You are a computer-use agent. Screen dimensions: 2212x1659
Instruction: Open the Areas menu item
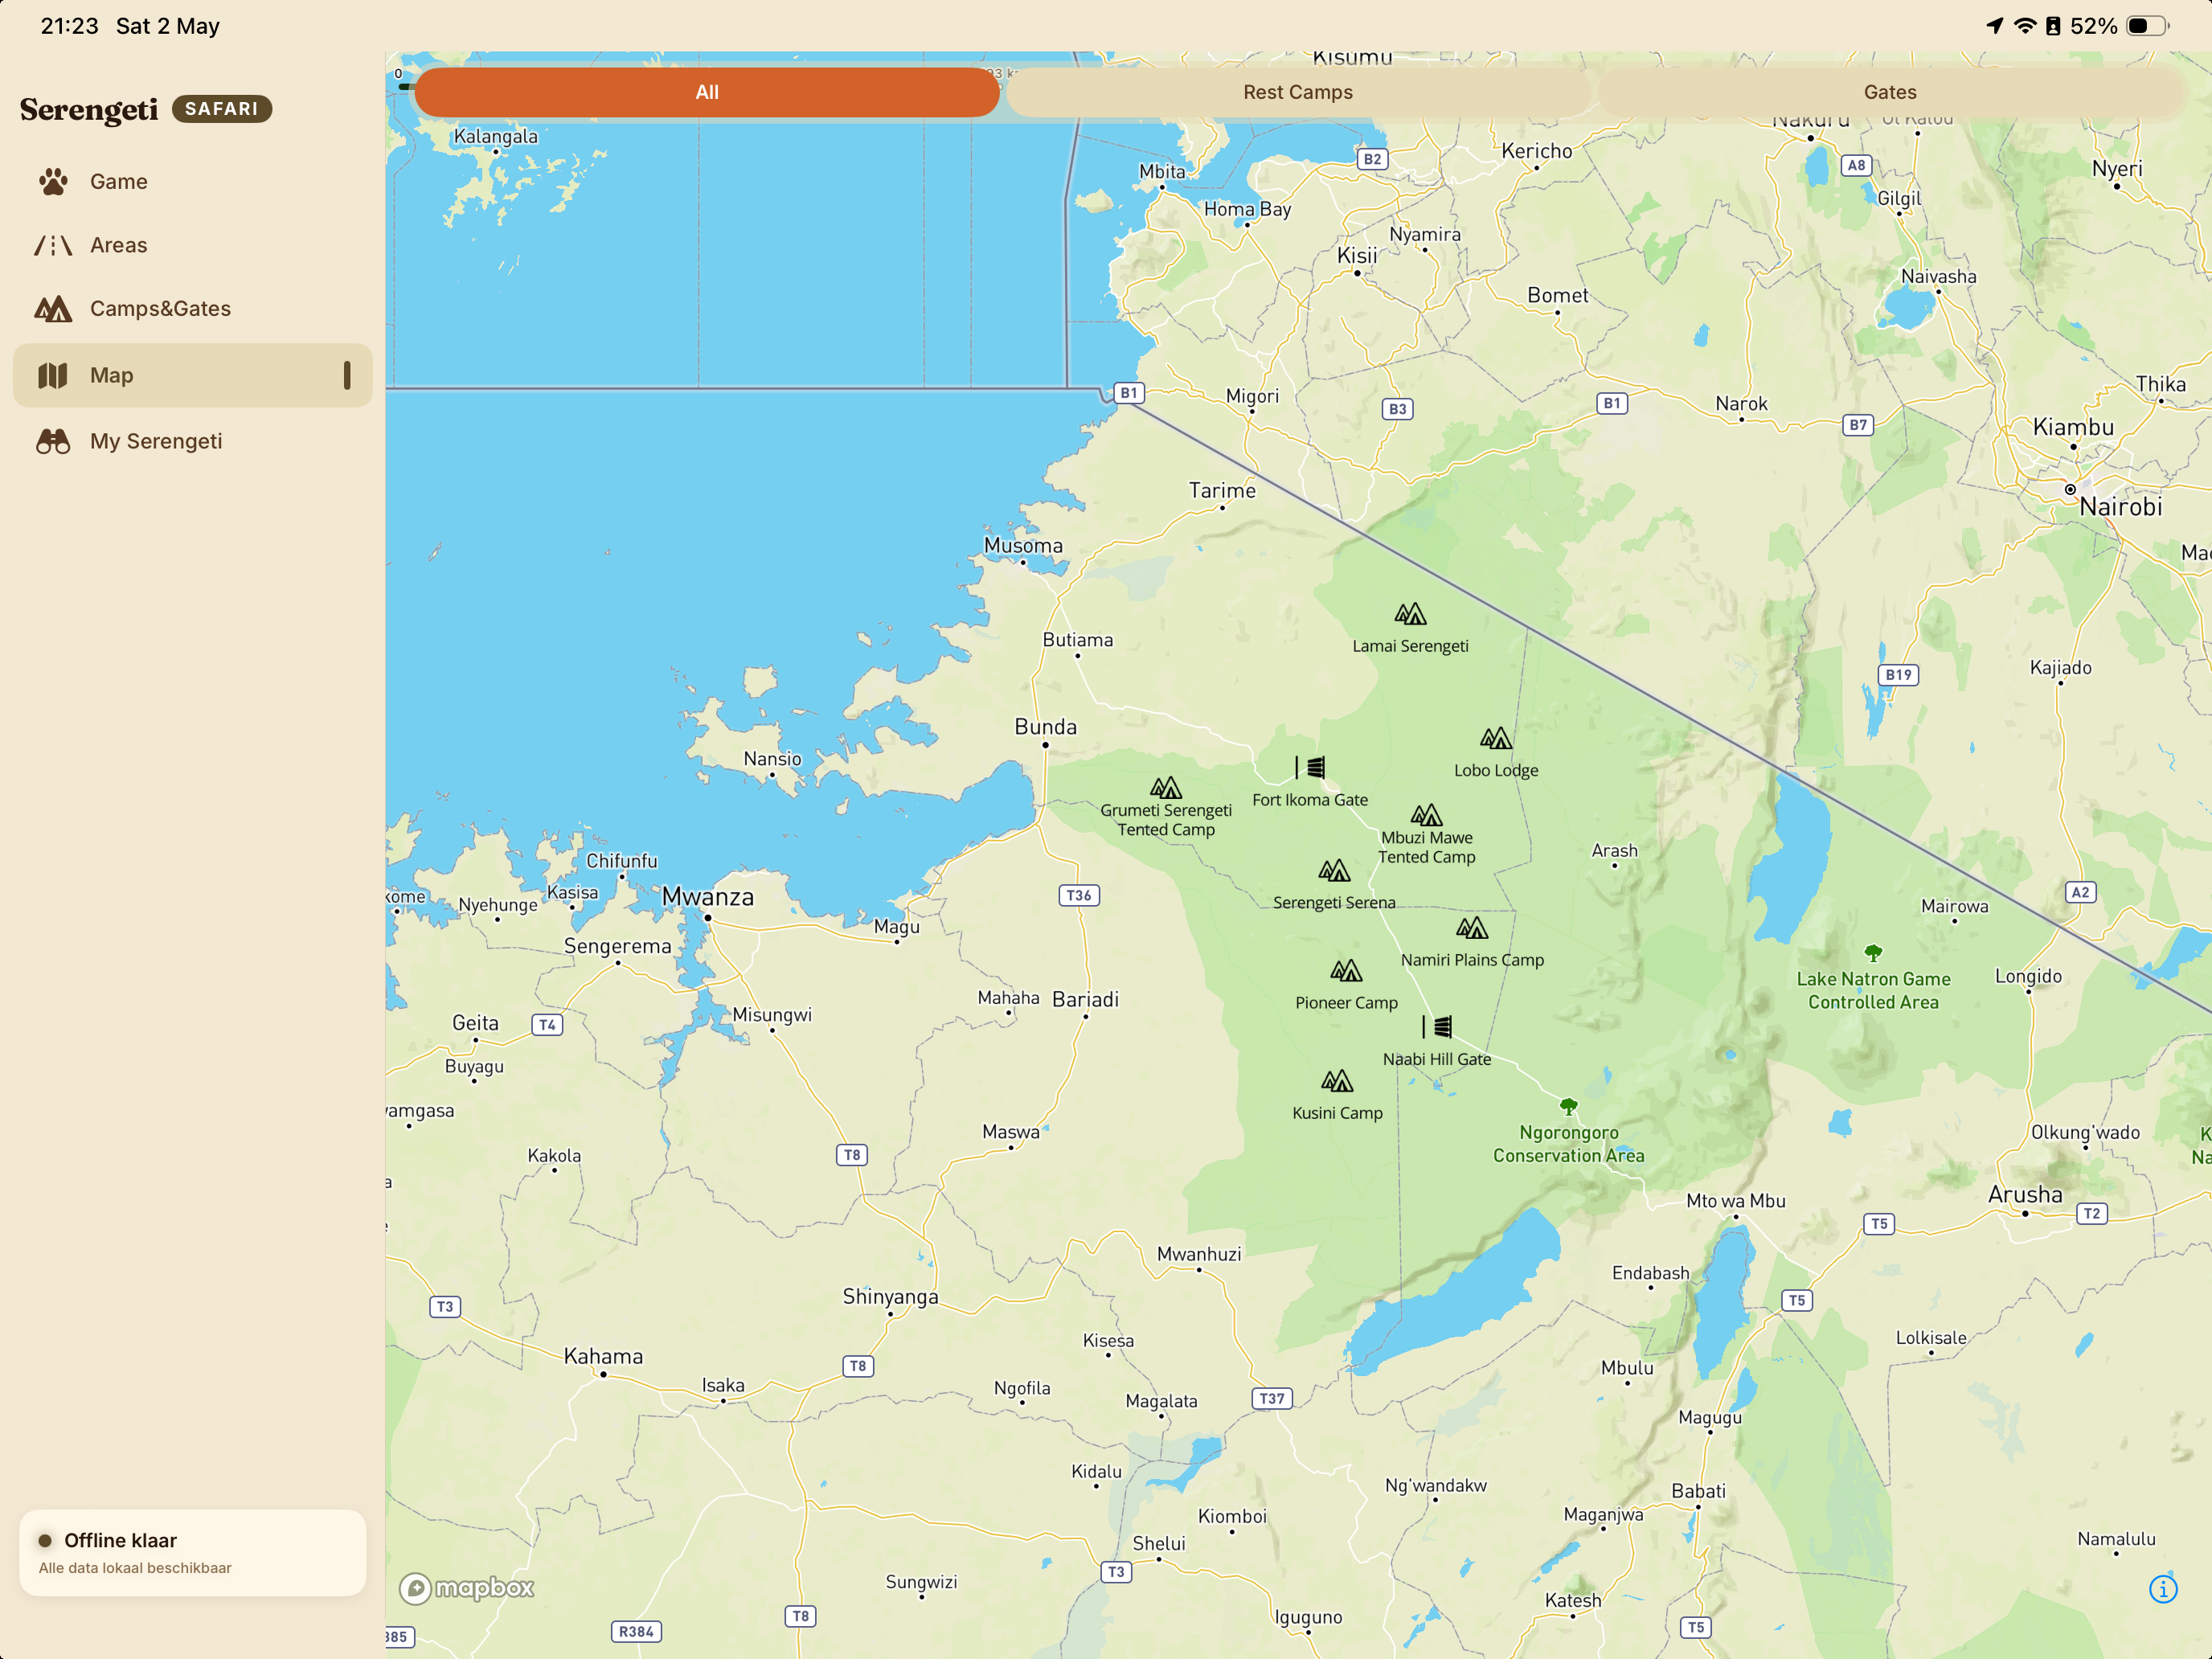[x=193, y=245]
